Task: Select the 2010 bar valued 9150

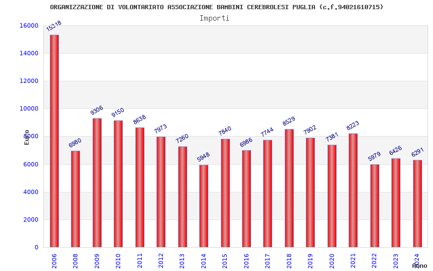Action: pyautogui.click(x=118, y=184)
